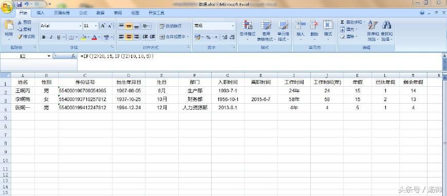Activate the Format Painter (格式刷)
Image resolution: width=447 pixels, height=196 pixels.
[x=26, y=36]
